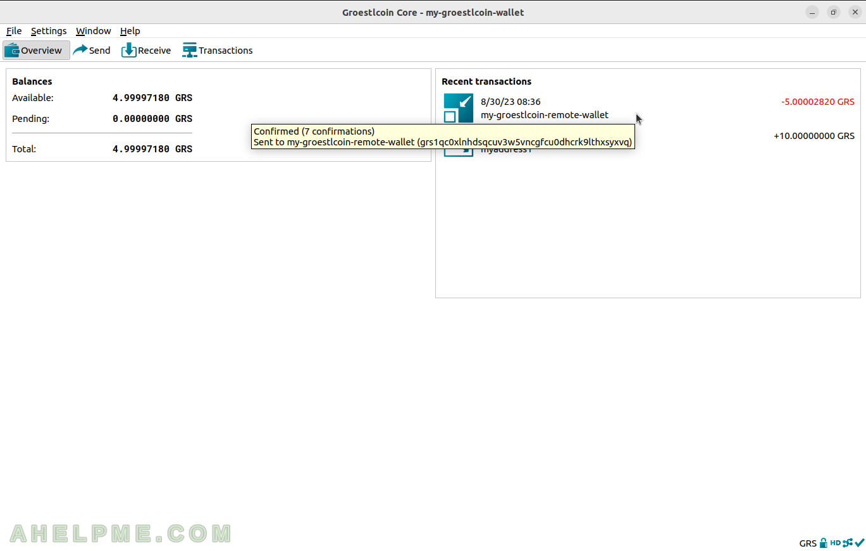Click the Available balance value 4.99997180 GRS
This screenshot has height=551, width=866.
pyautogui.click(x=152, y=98)
